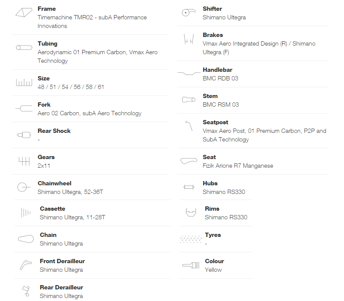Select the Shifter lever icon
The width and height of the screenshot is (344, 301).
[x=189, y=12]
